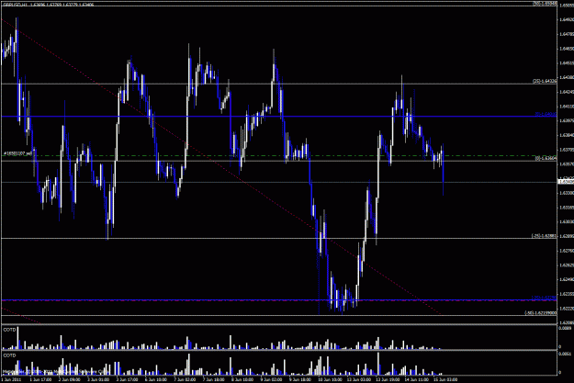This screenshot has width=574, height=383.
Task: Click the 13 Jun 03:00 time axis label
Action: [x=358, y=379]
